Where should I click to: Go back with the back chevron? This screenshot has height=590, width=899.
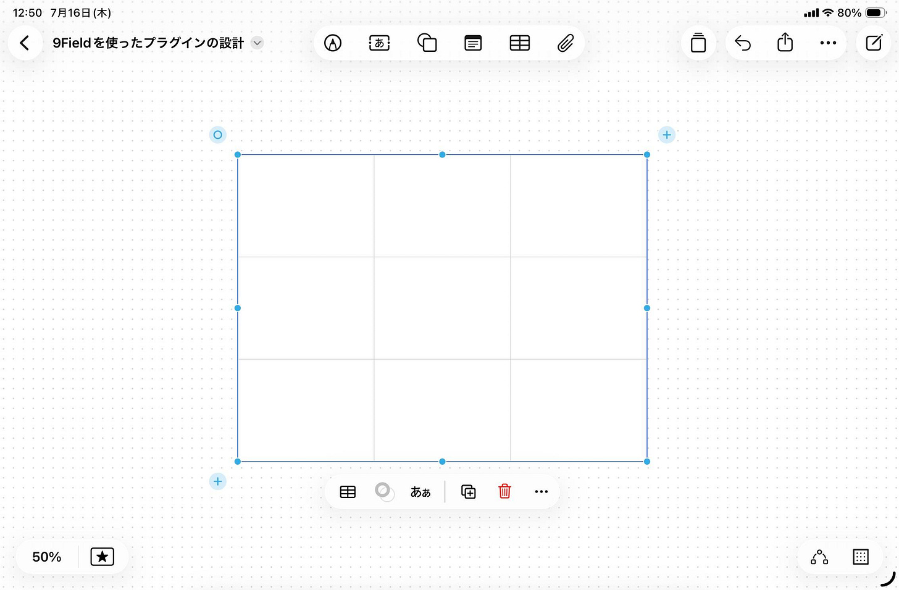25,43
